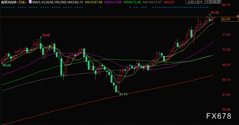This screenshot has width=239, height=125.
Task: Click the 73.38 price axis label
Action: 226,50
